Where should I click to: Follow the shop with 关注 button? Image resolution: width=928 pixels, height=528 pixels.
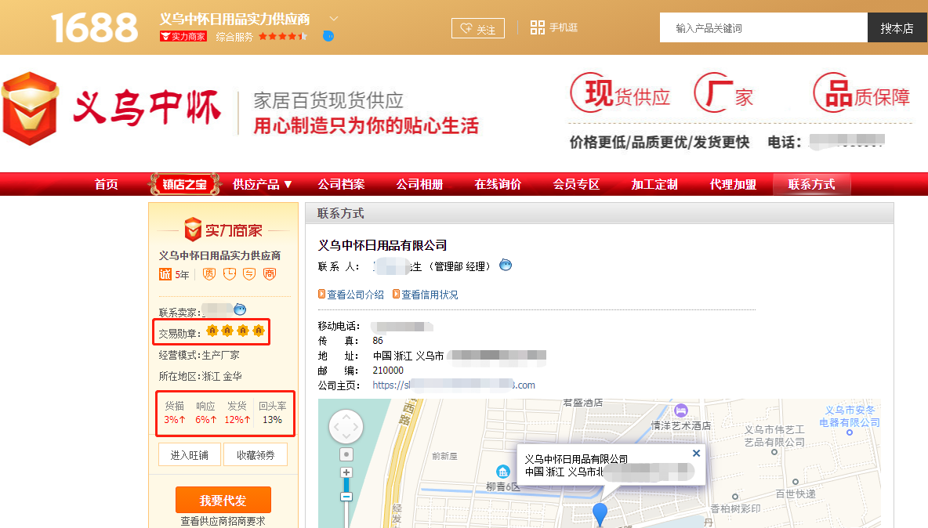click(478, 28)
